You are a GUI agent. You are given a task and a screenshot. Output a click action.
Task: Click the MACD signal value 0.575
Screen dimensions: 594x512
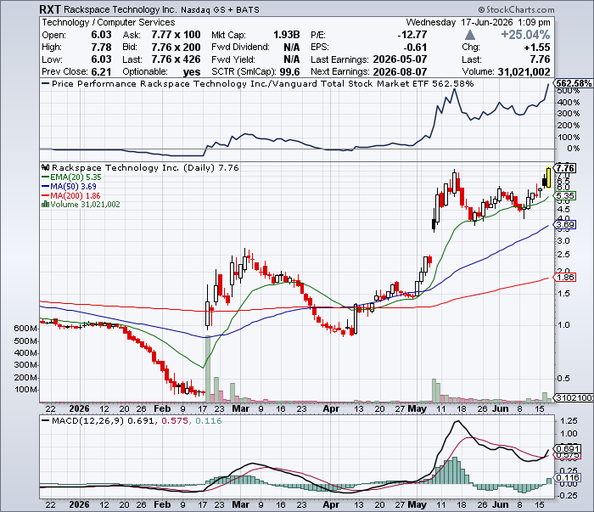point(175,420)
